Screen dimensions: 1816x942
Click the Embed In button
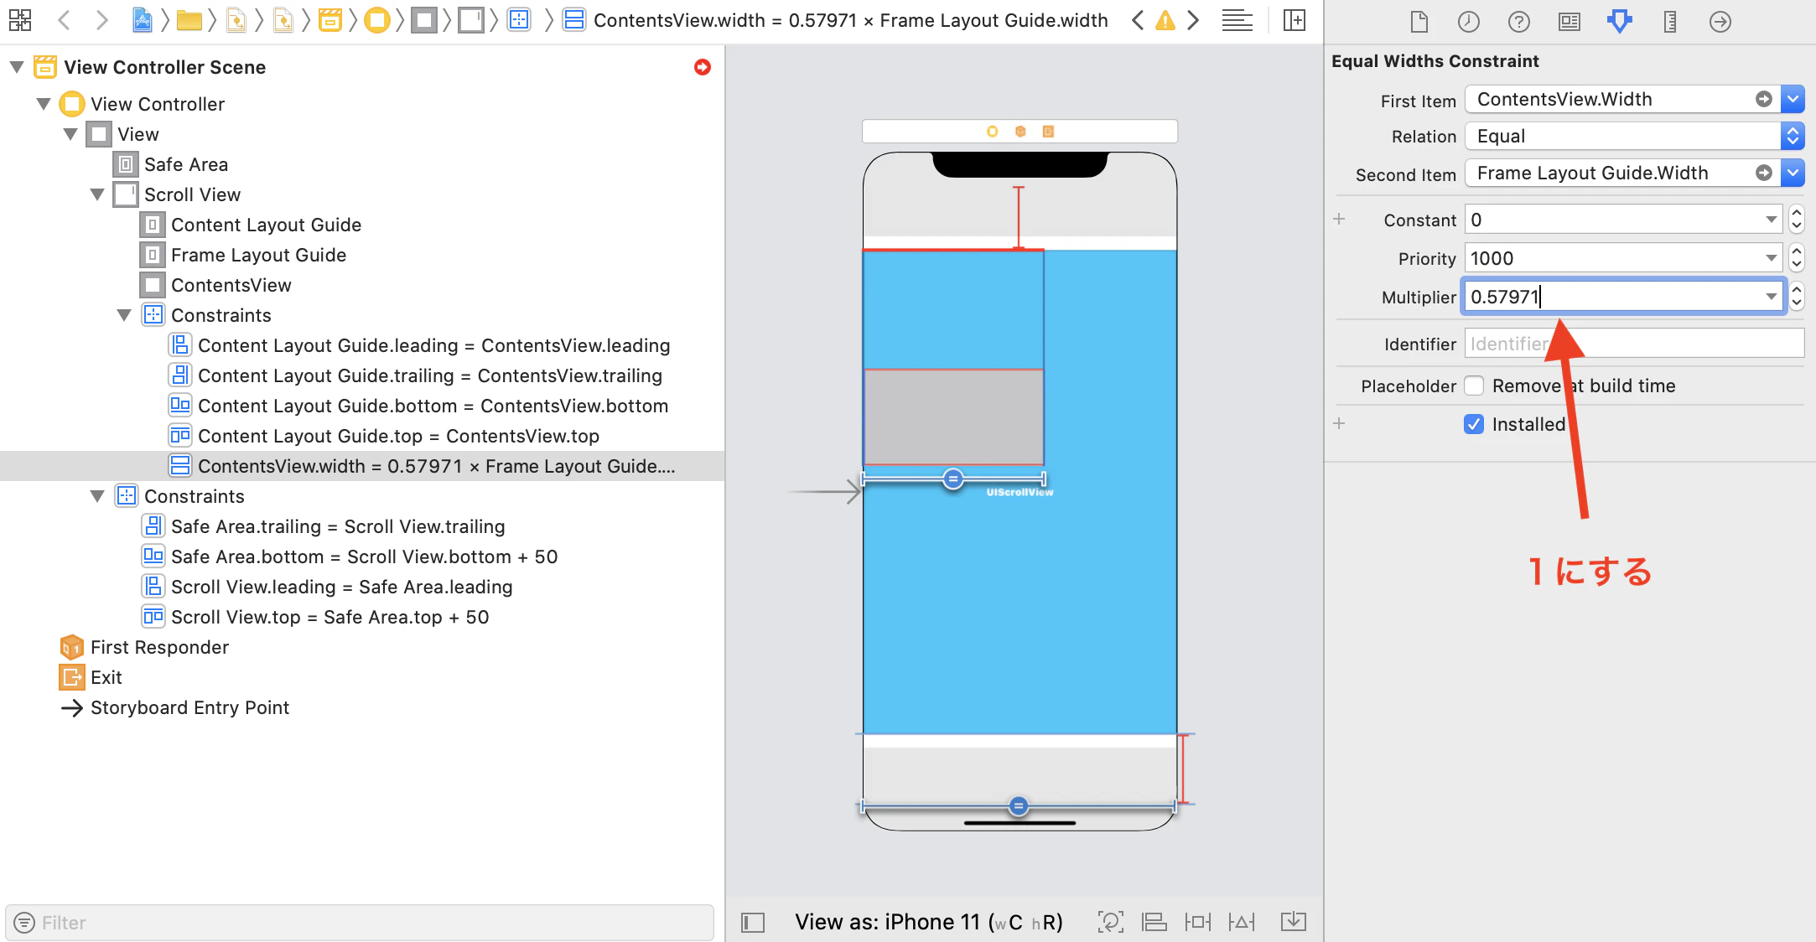1294,922
